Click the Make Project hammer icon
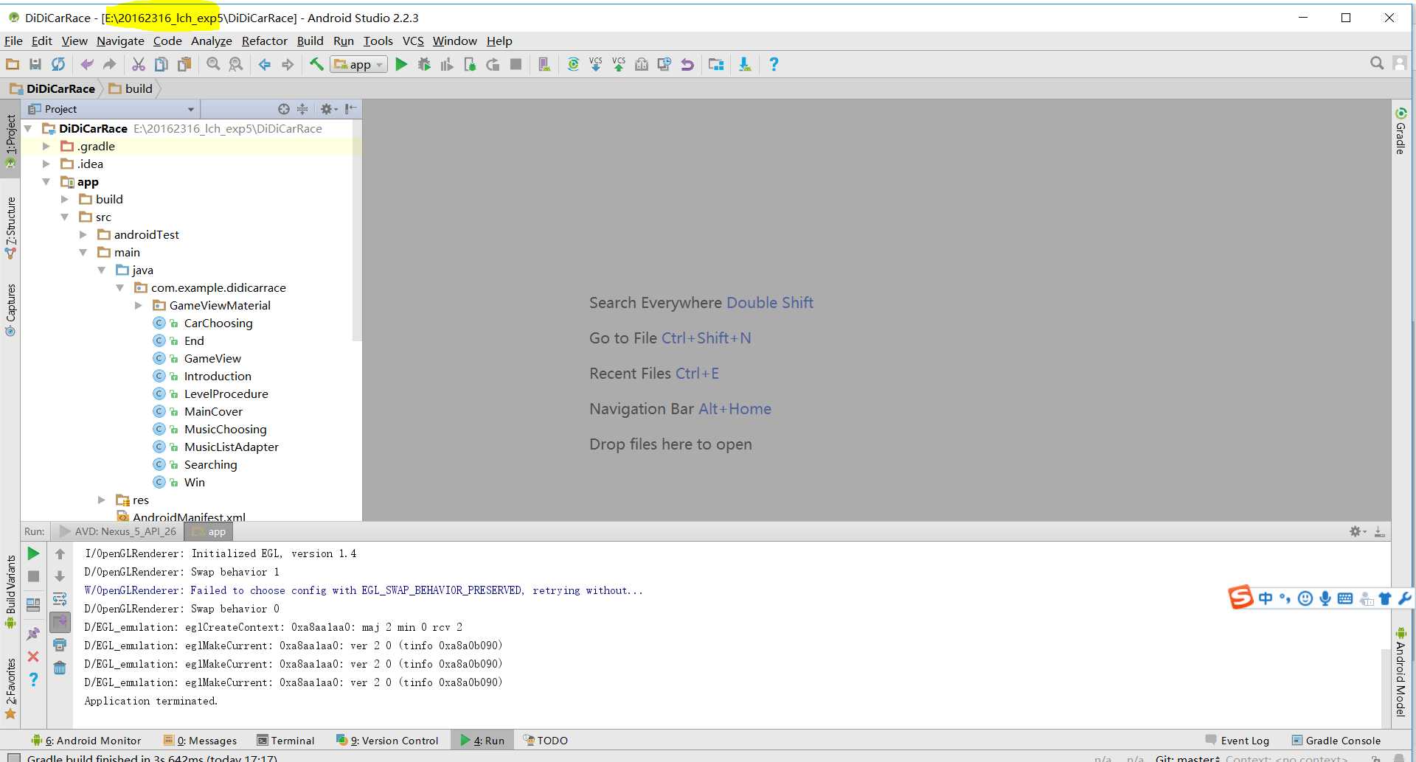Viewport: 1416px width, 762px height. 316,64
